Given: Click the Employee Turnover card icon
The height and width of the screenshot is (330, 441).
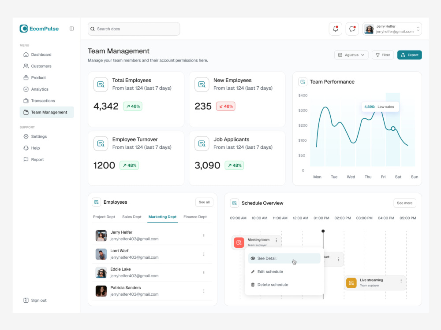Looking at the screenshot, I should pyautogui.click(x=101, y=143).
